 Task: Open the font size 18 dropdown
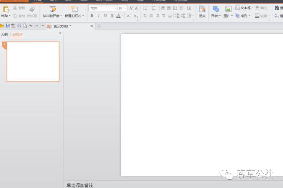pyautogui.click(x=126, y=8)
